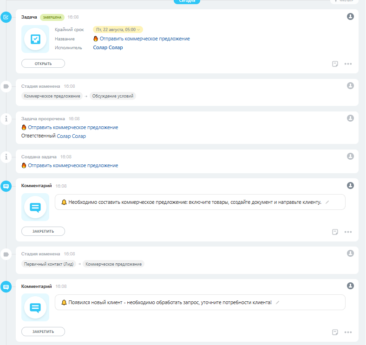Viewport: 366px width, 345px height.
Task: Click the large task thumbnail icon
Action: tap(35, 39)
